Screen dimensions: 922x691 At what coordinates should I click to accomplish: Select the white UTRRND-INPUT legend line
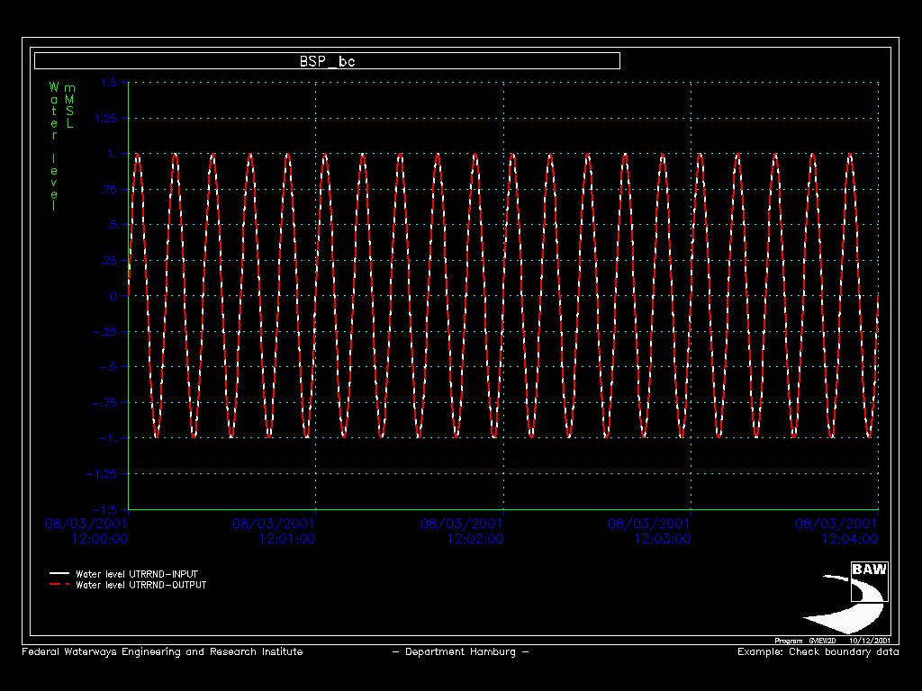click(59, 573)
